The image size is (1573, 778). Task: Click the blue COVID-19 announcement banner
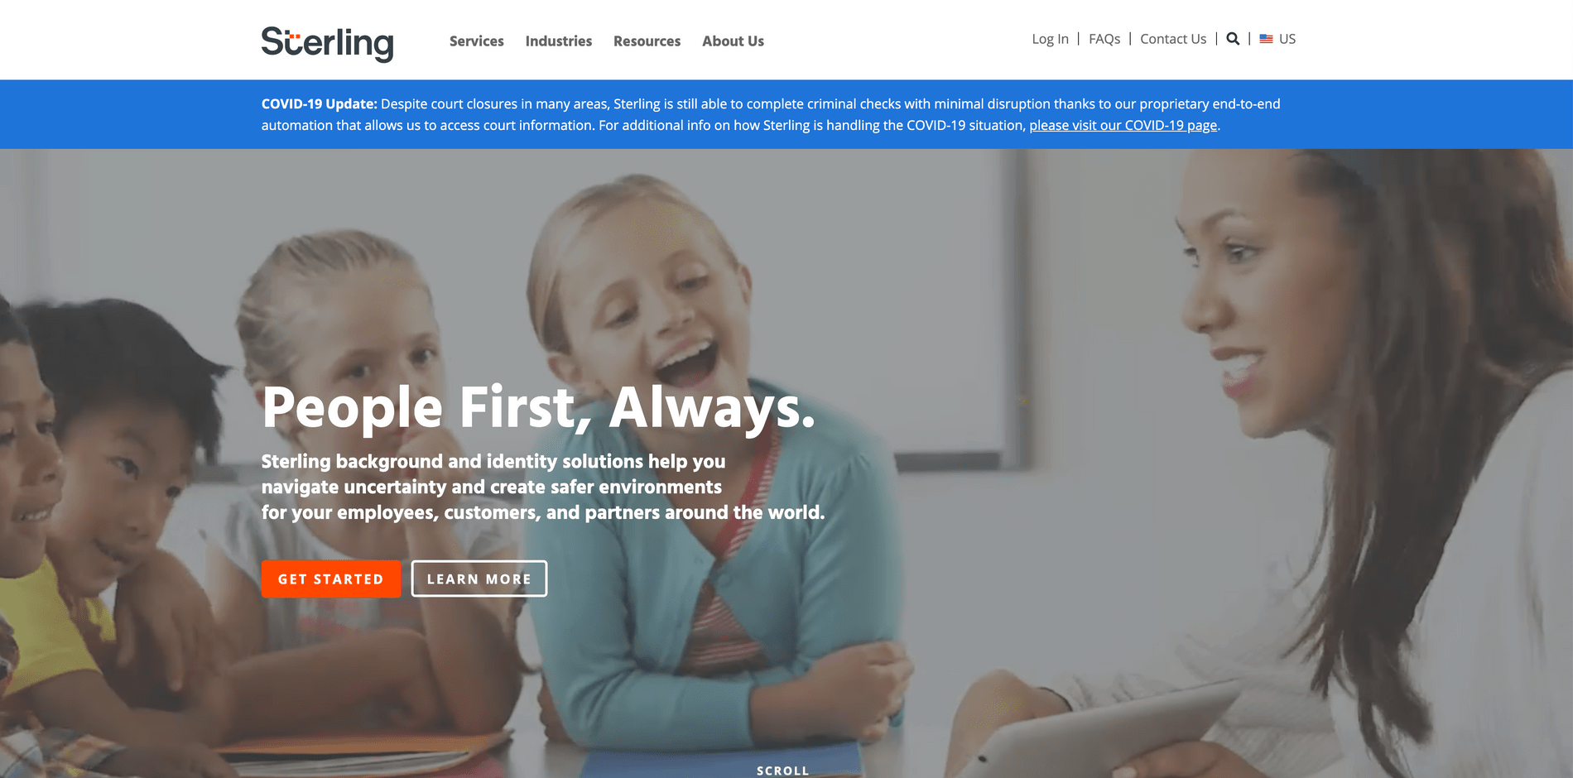(x=786, y=114)
